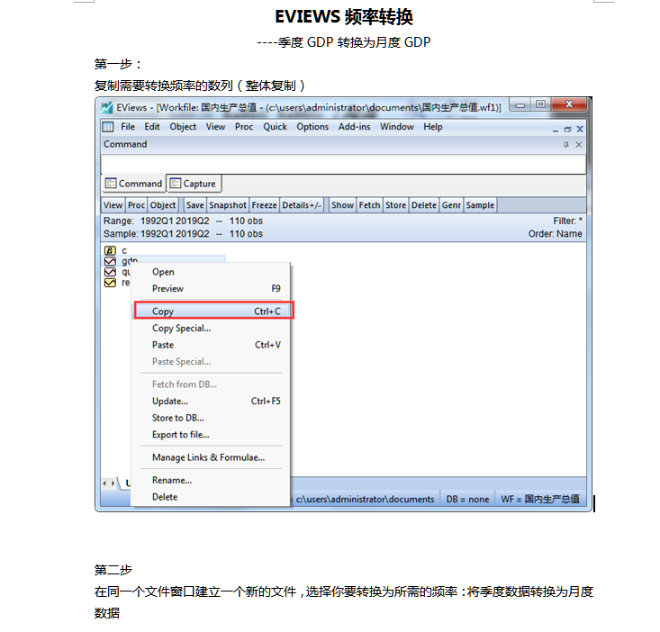Click in the command input area

pos(343,164)
